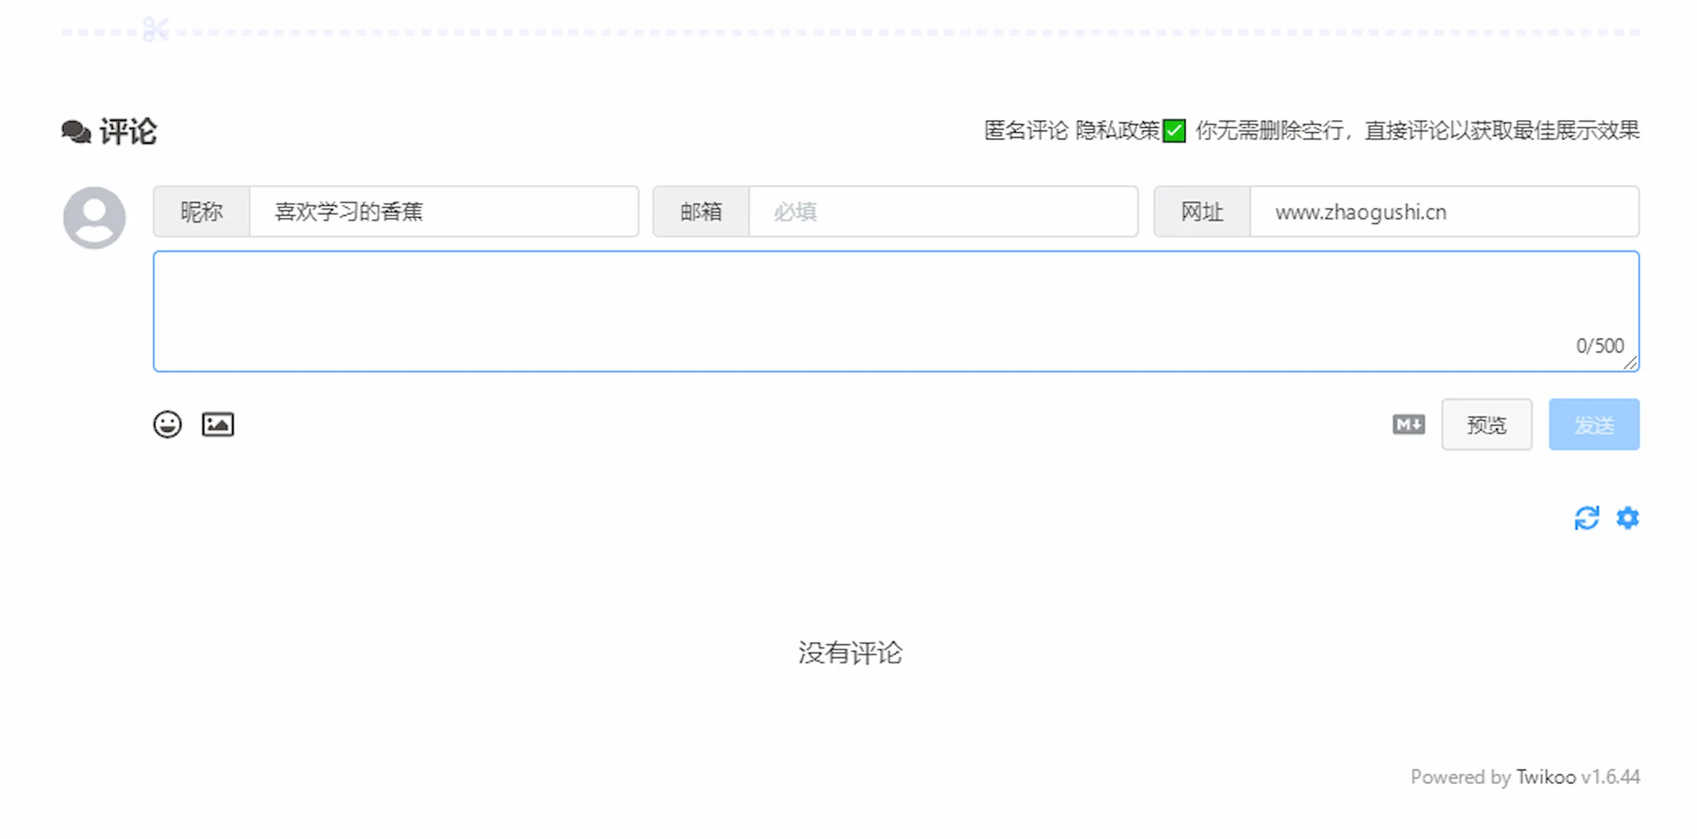This screenshot has height=839, width=1697.
Task: Toggle the green 隐私政策 checkbox
Action: (x=1174, y=130)
